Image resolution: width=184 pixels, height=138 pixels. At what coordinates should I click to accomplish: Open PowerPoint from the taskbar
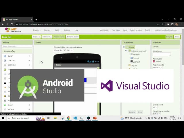pyautogui.click(x=95, y=118)
